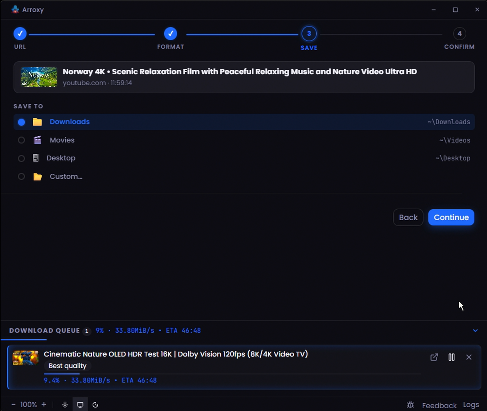Decrease zoom with the minus button
Image resolution: width=487 pixels, height=411 pixels.
(x=13, y=404)
